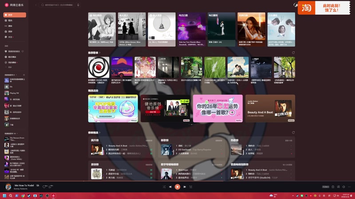The height and width of the screenshot is (199, 355).
Task: Open the 数字专辑畅销榜 chart title
Action: [170, 165]
